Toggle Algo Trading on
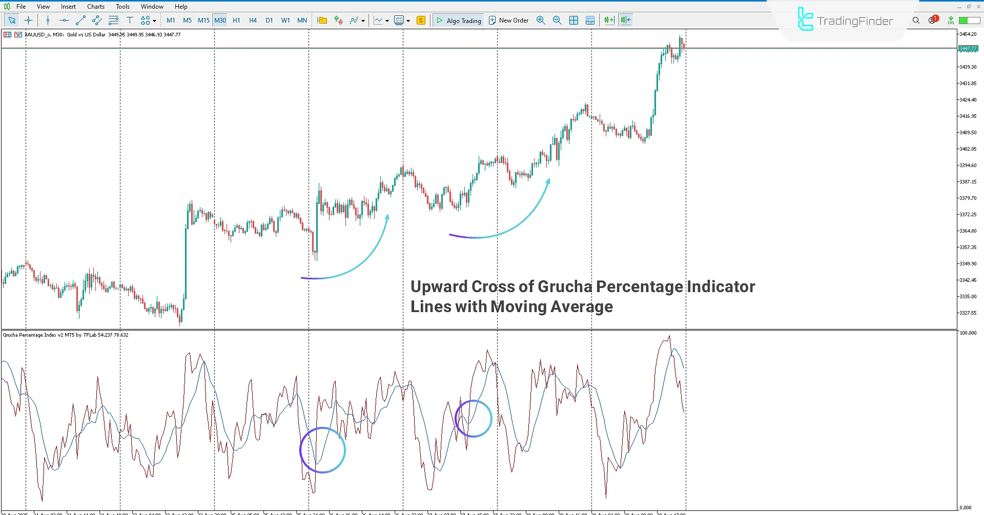This screenshot has width=984, height=515. pyautogui.click(x=458, y=20)
